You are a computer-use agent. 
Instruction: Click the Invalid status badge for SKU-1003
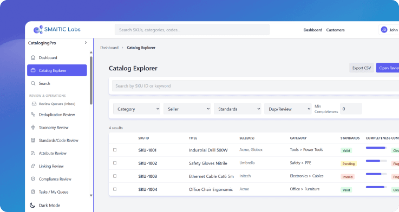(x=348, y=177)
